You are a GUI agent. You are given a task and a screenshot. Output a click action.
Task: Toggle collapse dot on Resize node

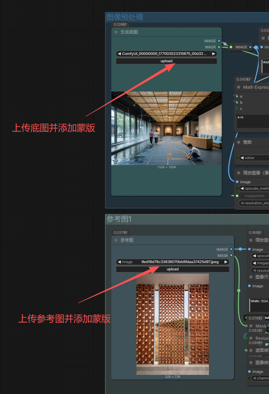tap(251, 338)
